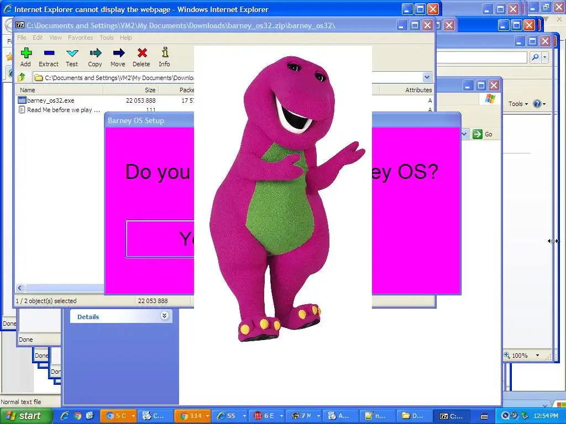Click the on-screen keyboard icon in taskbar

[x=484, y=416]
